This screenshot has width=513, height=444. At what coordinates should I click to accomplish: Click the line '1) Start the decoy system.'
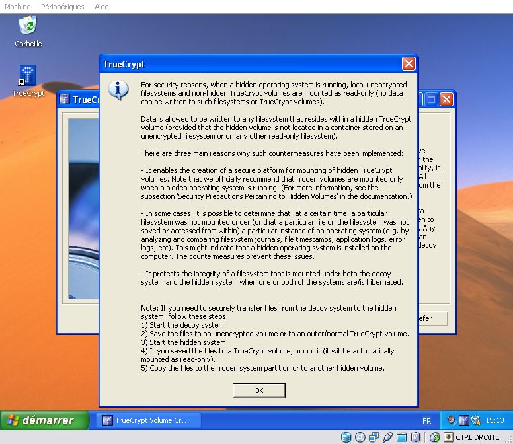[184, 325]
